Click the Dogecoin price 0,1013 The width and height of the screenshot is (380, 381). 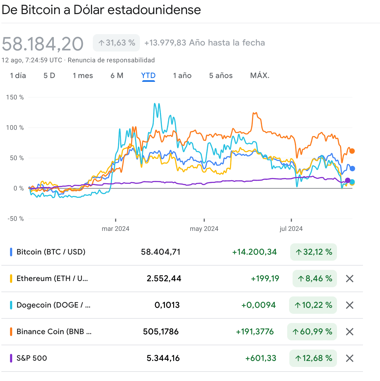(x=167, y=305)
